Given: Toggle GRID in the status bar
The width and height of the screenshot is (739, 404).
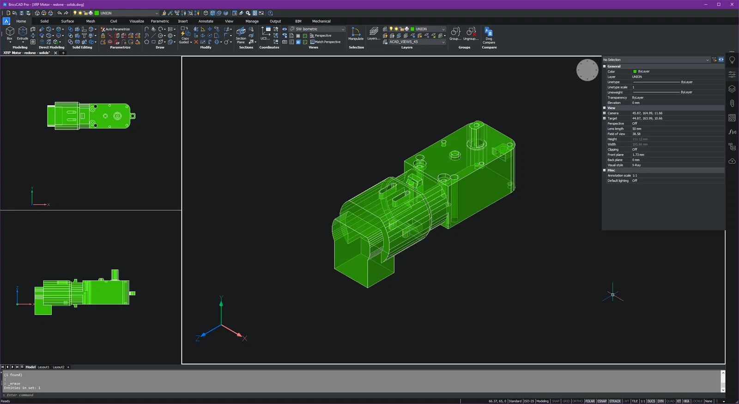Looking at the screenshot, I should pos(566,401).
